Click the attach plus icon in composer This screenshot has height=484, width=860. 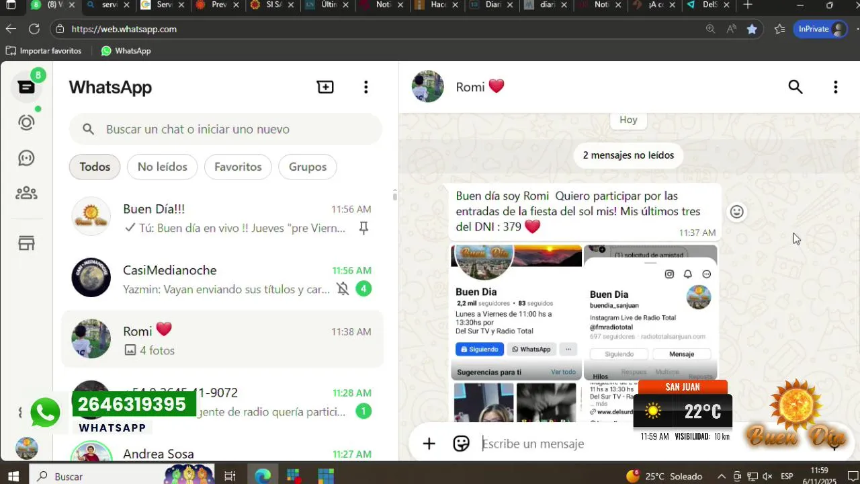(429, 444)
